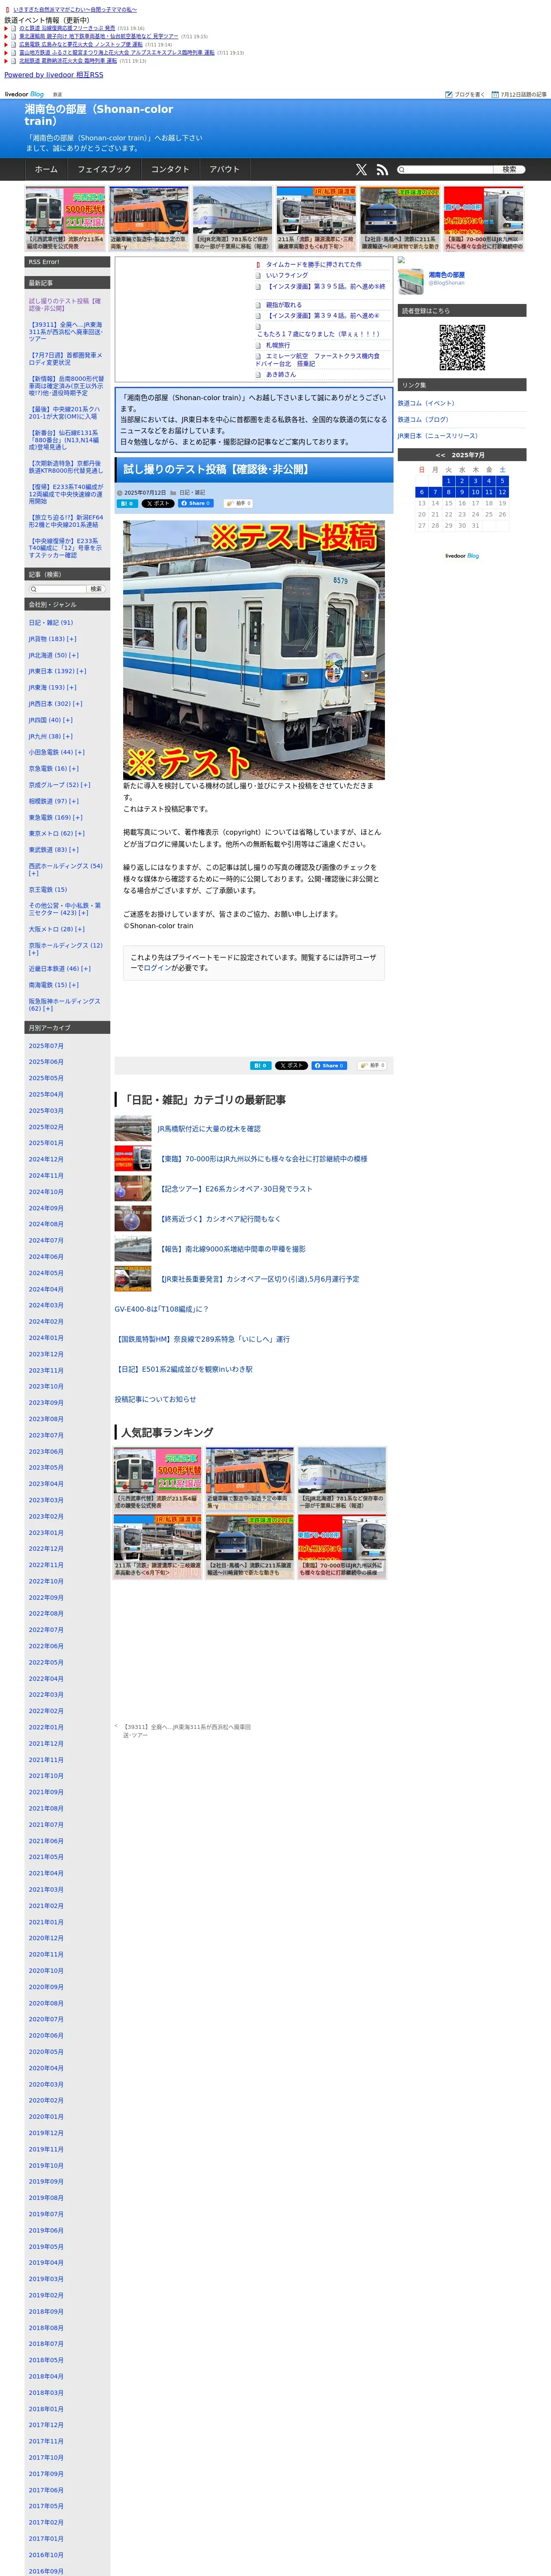Click the 拍手 button below the article body
The image size is (551, 2576).
point(372,1066)
